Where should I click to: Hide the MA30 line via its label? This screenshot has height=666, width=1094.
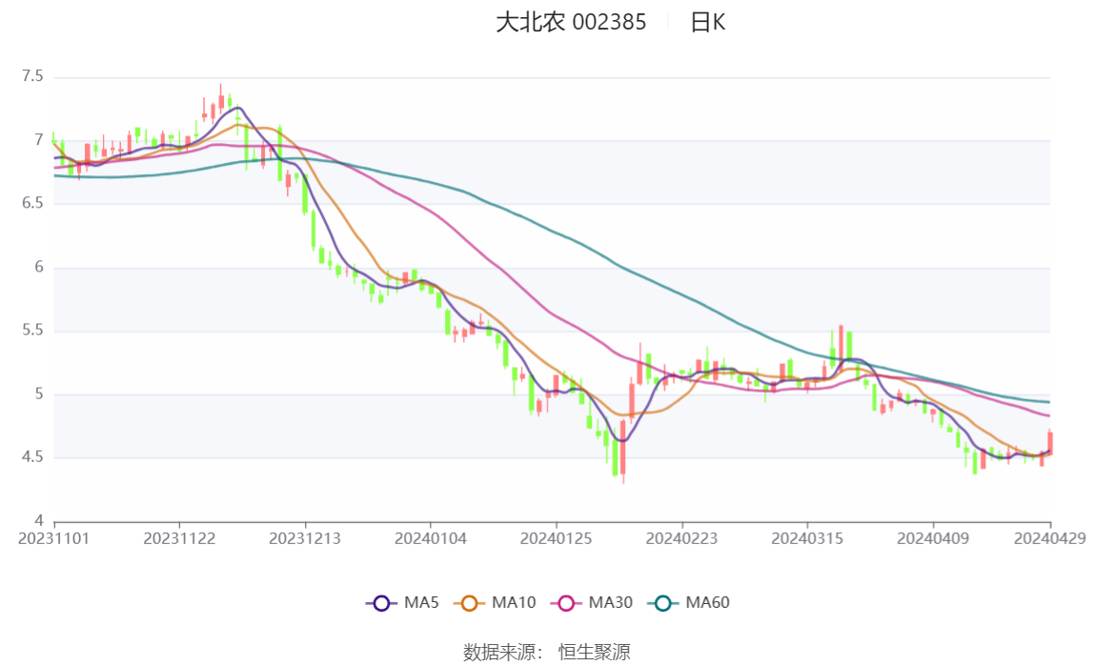611,602
